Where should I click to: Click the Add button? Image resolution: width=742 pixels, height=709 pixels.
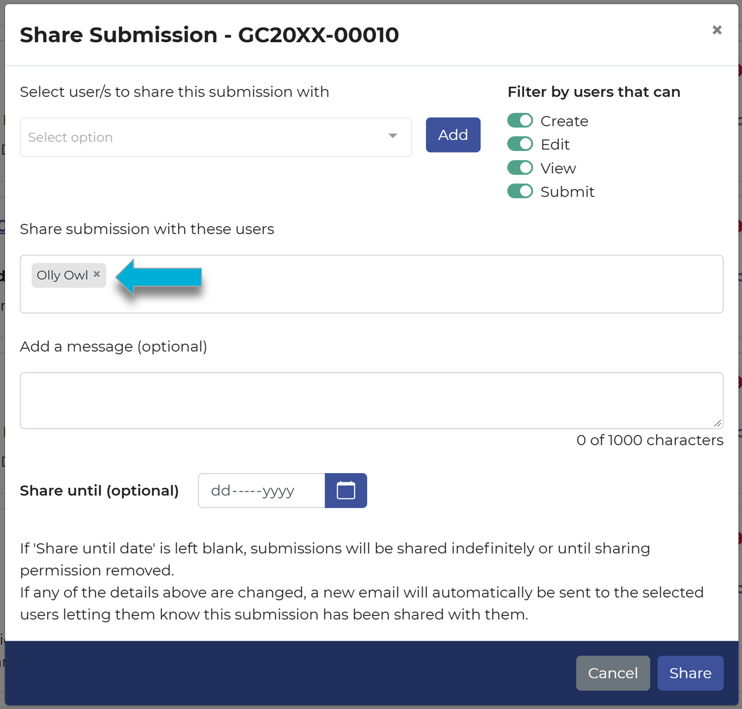click(453, 135)
